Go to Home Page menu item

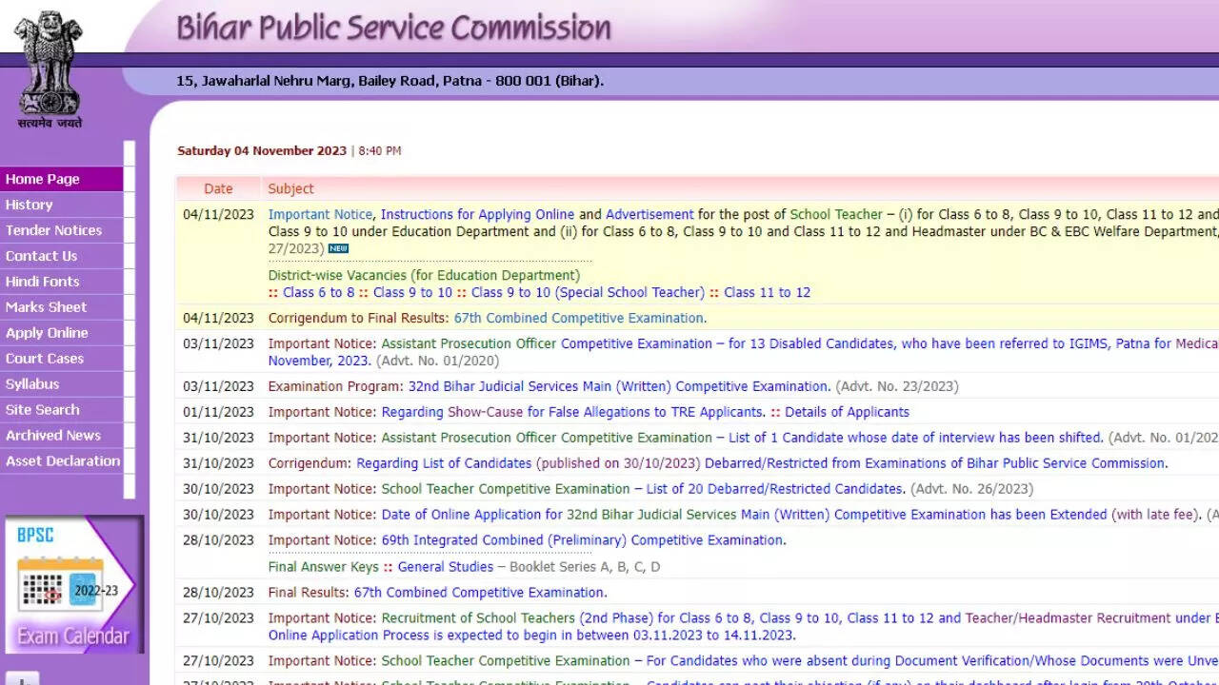43,179
